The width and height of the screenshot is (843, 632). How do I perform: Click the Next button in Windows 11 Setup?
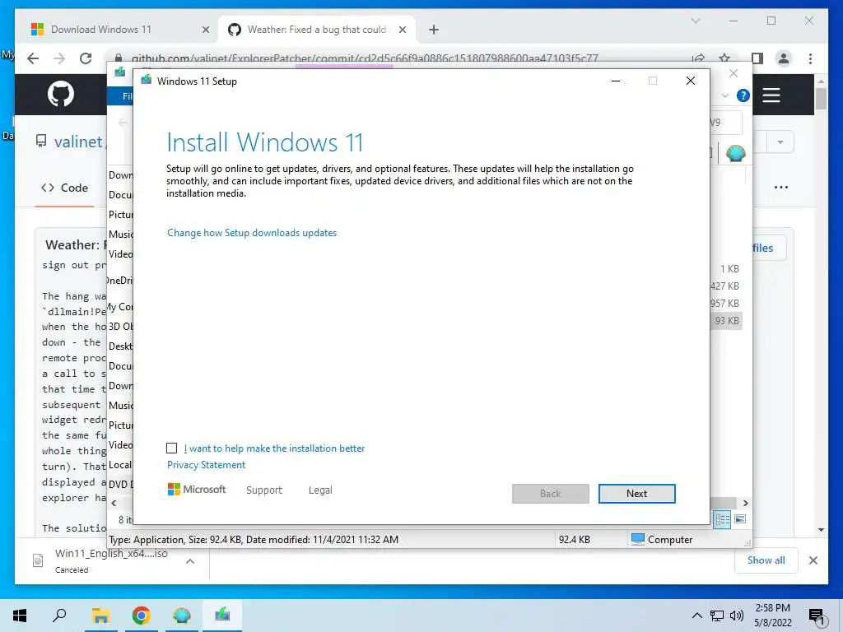tap(636, 494)
